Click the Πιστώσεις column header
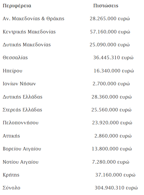This screenshot has height=195, width=144. pyautogui.click(x=106, y=6)
